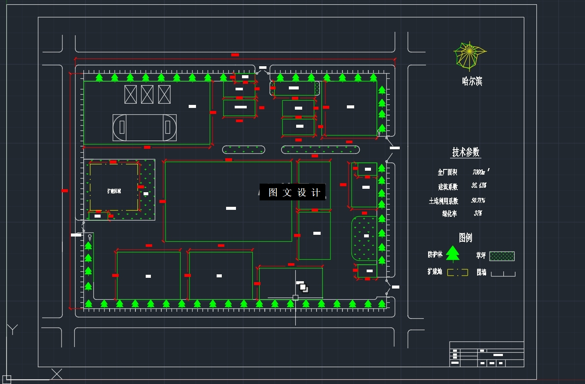This screenshot has height=384, width=585.
Task: Select the short rounded lawn strip by the road
Action: click(x=243, y=150)
